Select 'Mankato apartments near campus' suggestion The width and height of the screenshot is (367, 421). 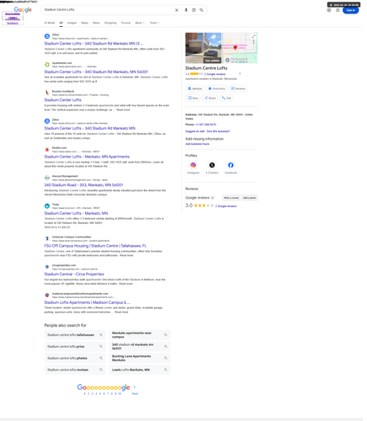pyautogui.click(x=140, y=335)
